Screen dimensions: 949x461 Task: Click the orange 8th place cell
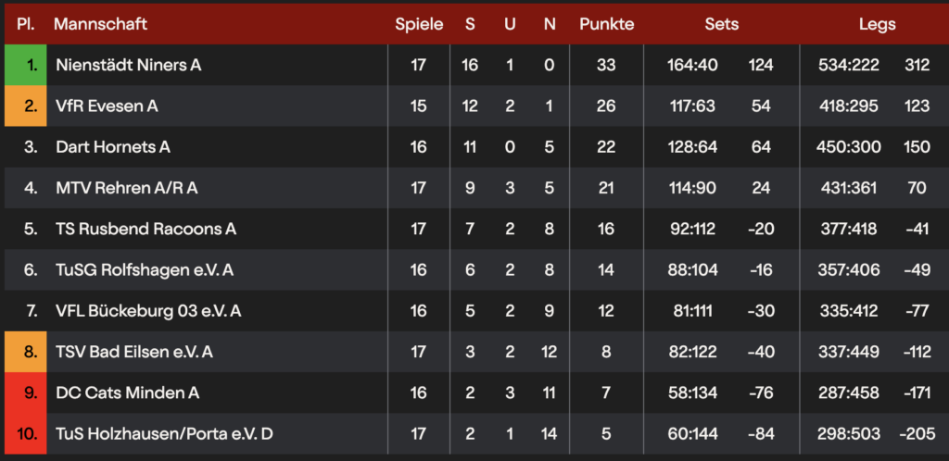26,352
